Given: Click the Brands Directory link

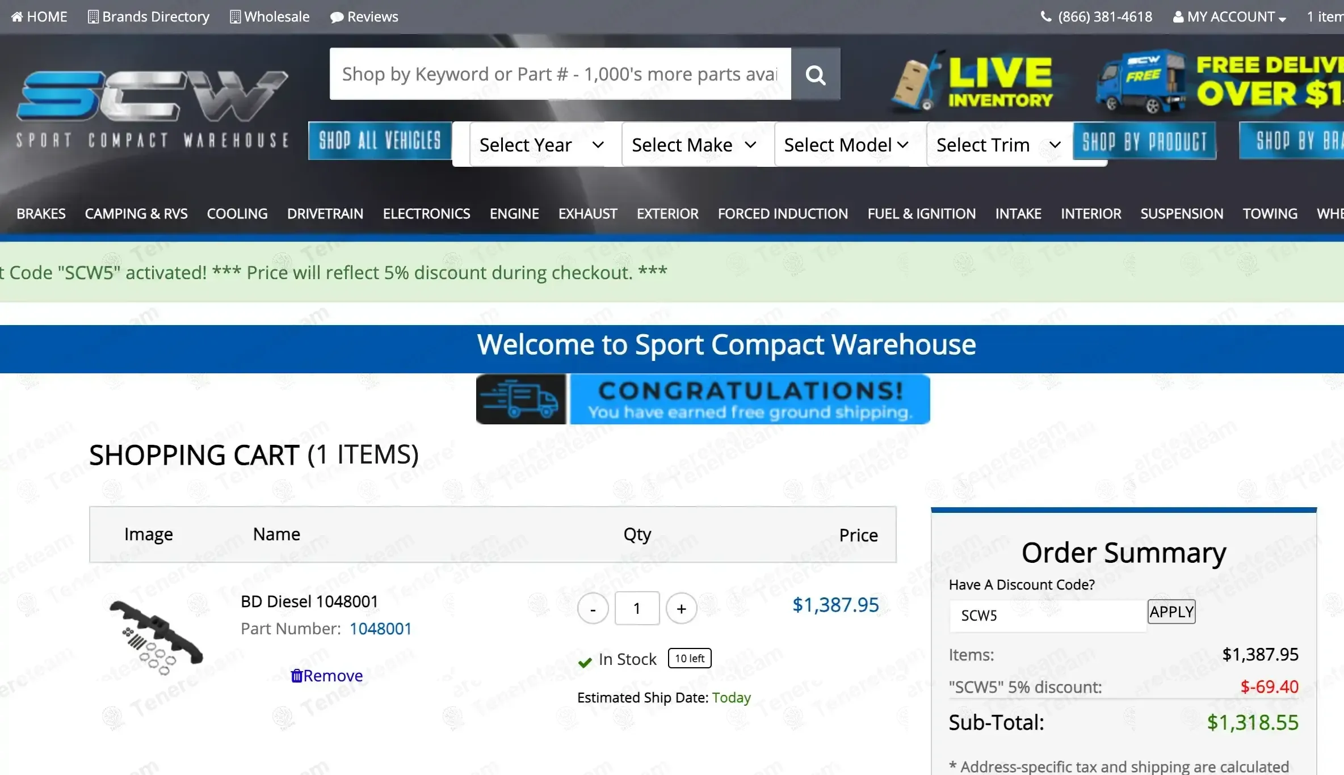Looking at the screenshot, I should pos(149,16).
